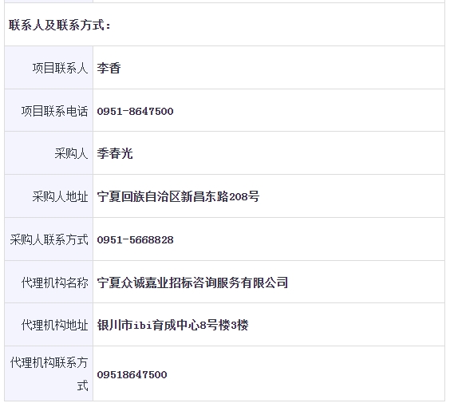Click address 银川市ibi育成中心8号楼3楼
Screen dimensions: 450x407
[x=172, y=325]
